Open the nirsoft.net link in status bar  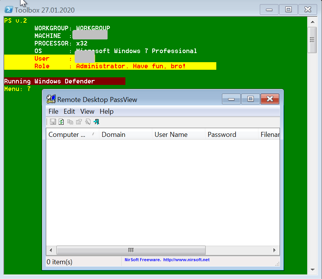click(186, 260)
